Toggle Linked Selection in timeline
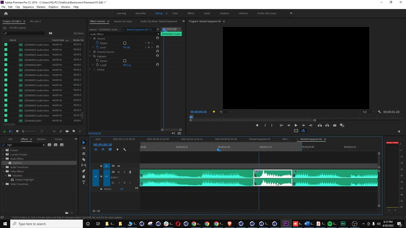Image resolution: width=406 pixels, height=228 pixels. coord(110,149)
